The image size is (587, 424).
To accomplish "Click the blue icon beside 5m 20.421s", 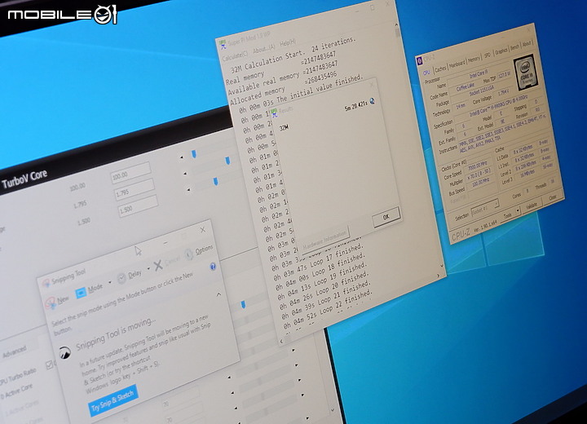I will point(373,101).
